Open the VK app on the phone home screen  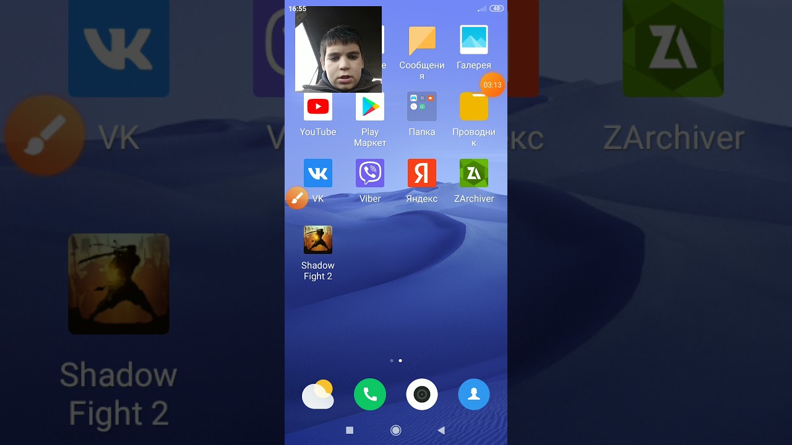tap(318, 173)
